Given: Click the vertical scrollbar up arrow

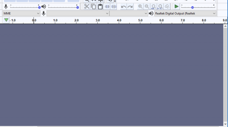Looking at the screenshot, I should pyautogui.click(x=225, y=26).
